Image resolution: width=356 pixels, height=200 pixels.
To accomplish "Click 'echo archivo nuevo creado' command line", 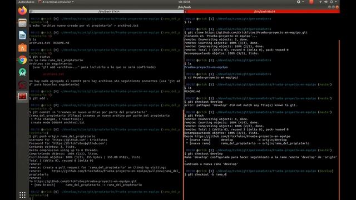I will coord(83,26).
